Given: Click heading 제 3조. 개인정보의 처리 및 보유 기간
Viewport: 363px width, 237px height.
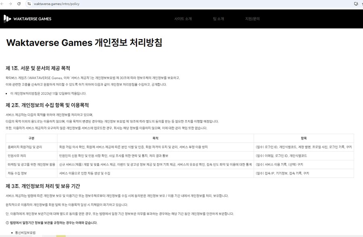Looking at the screenshot, I should [x=43, y=186].
